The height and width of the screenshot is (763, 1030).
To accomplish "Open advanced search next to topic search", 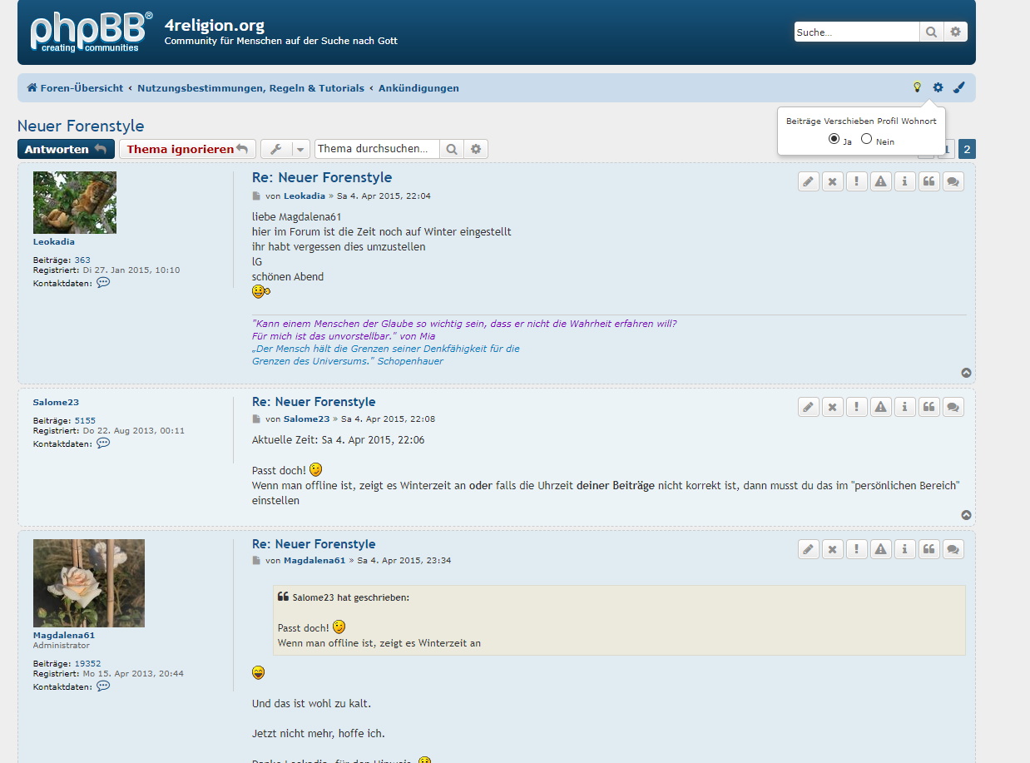I will (x=476, y=149).
